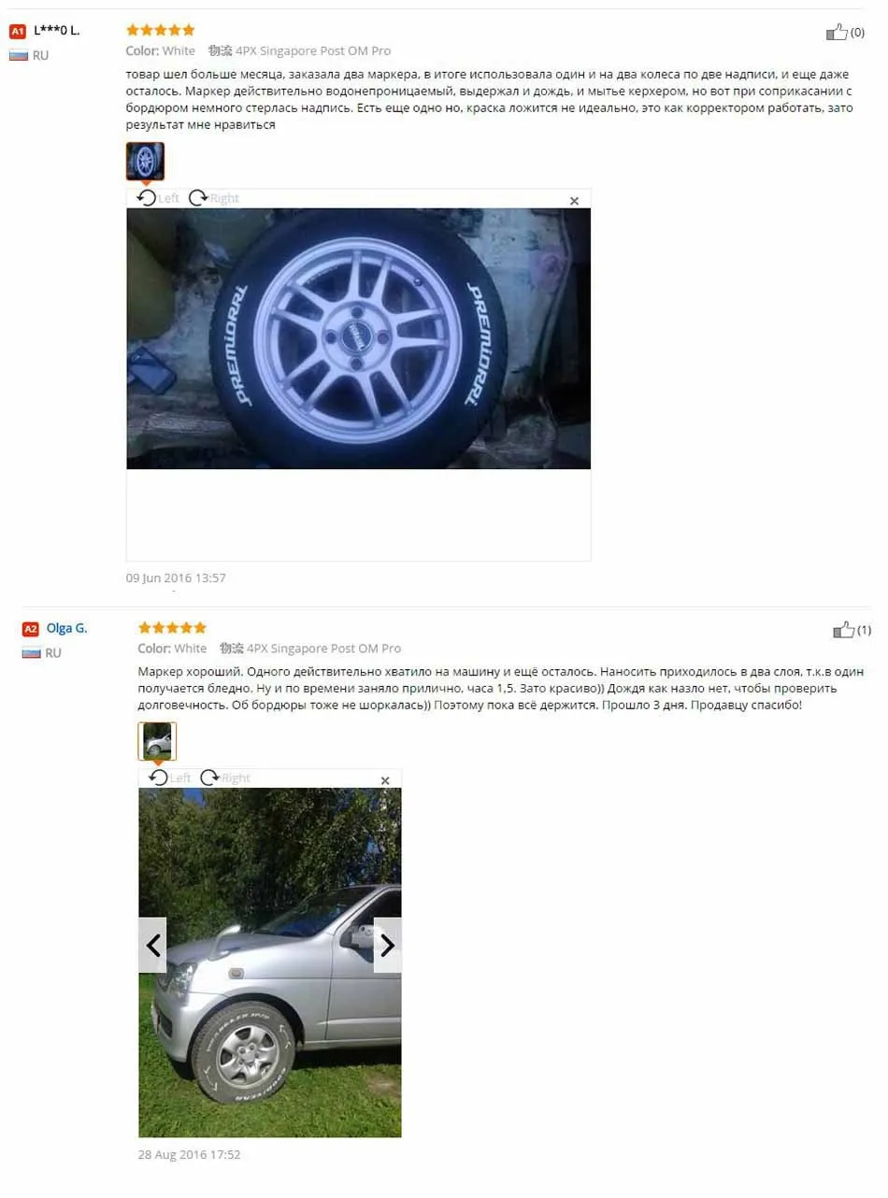The height and width of the screenshot is (1198, 888).
Task: Rotate the silver car photo left
Action: pos(170,777)
